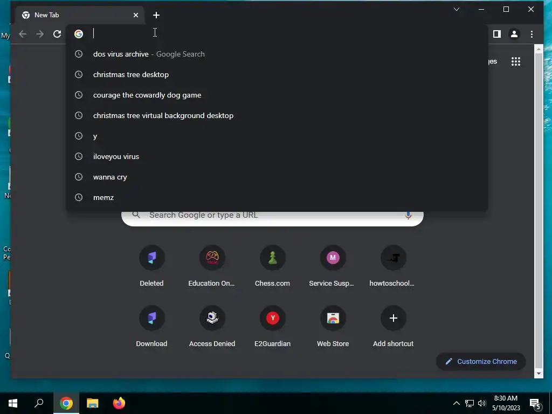Click the page scrollbar up arrow
Image resolution: width=552 pixels, height=414 pixels.
coord(539,49)
